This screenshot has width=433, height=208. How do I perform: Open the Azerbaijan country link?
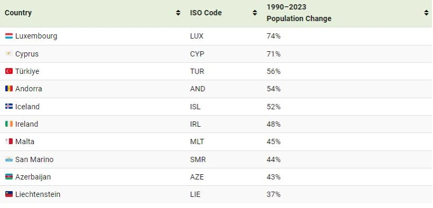[33, 177]
